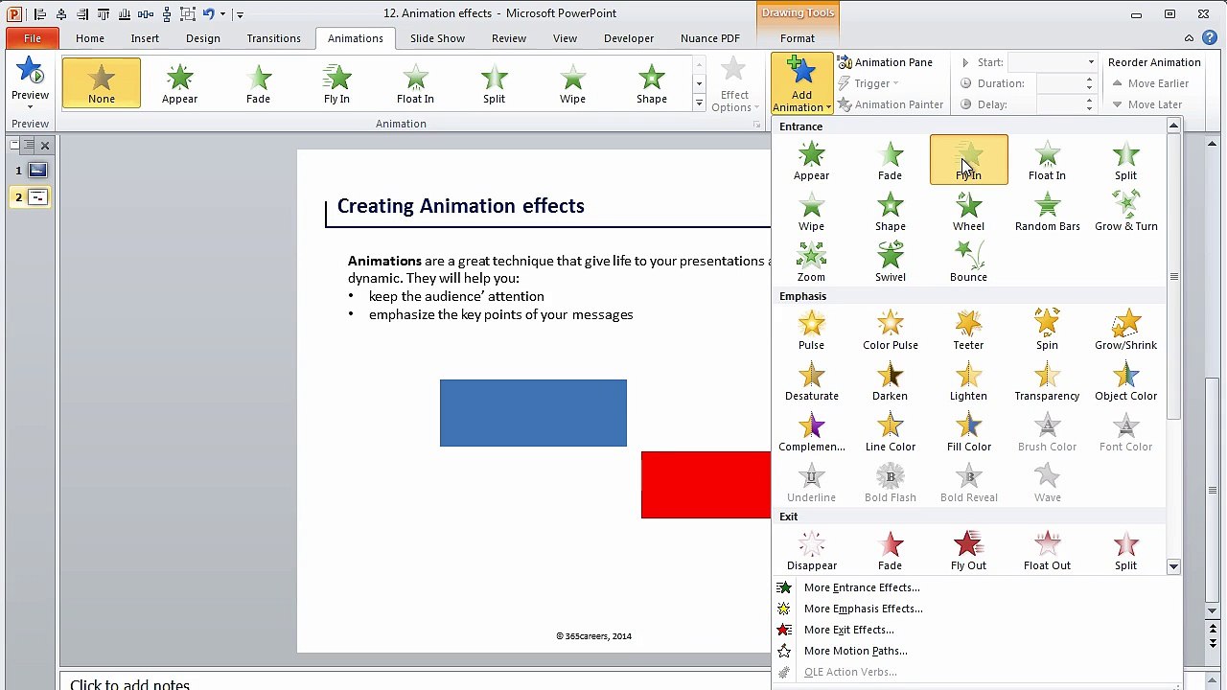Open the Add Animation dropdown
Screen dimensions: 1227x690
801,83
